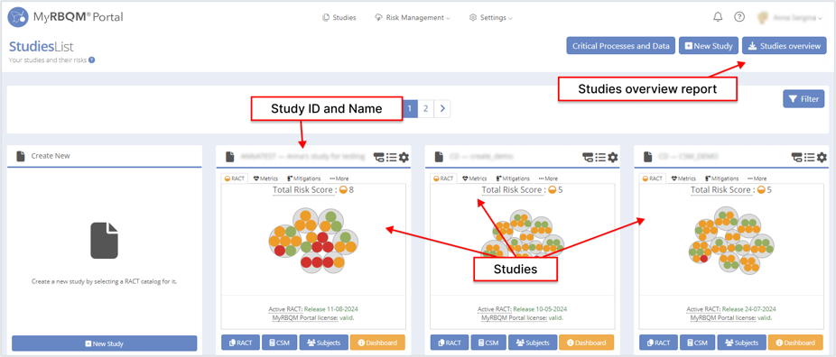Open the Filter button
Viewport: 836px width, 357px height.
click(x=803, y=98)
